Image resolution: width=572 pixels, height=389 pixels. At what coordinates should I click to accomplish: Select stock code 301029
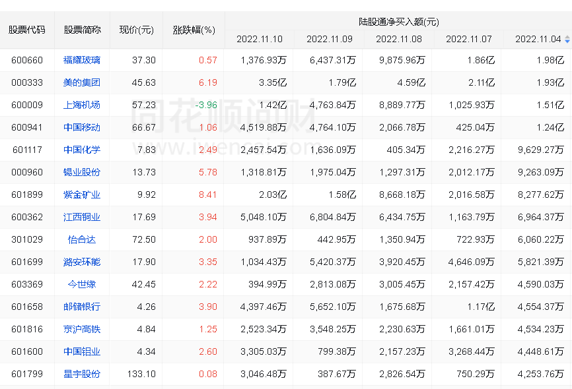[27, 240]
